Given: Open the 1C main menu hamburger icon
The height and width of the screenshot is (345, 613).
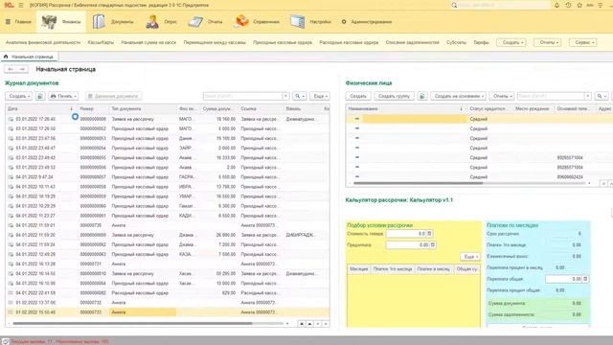Looking at the screenshot, I should (21, 5).
